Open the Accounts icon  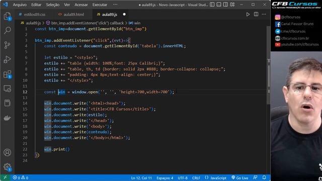(7, 152)
